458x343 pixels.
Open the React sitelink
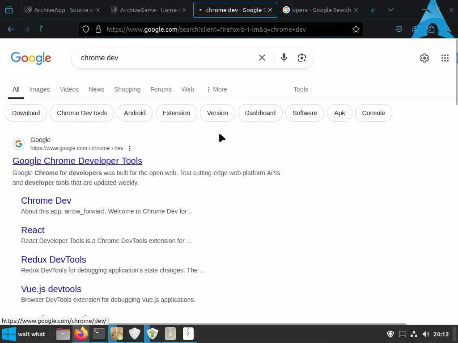[33, 230]
